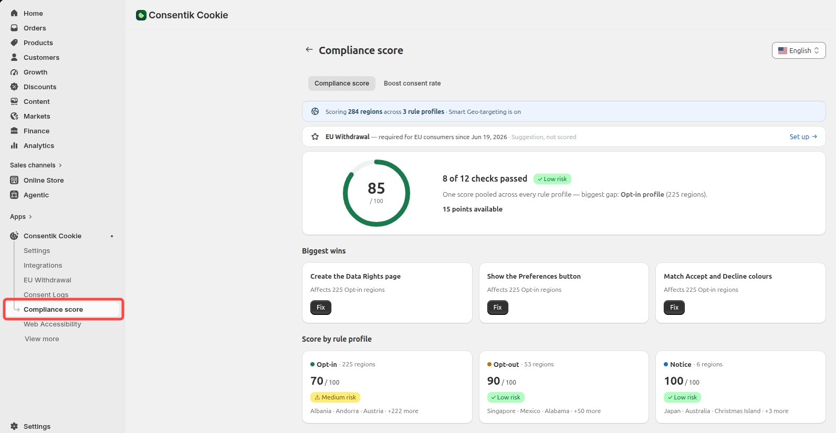The width and height of the screenshot is (836, 433).
Task: Click the Low risk badge on Notice card
Action: [x=682, y=397]
